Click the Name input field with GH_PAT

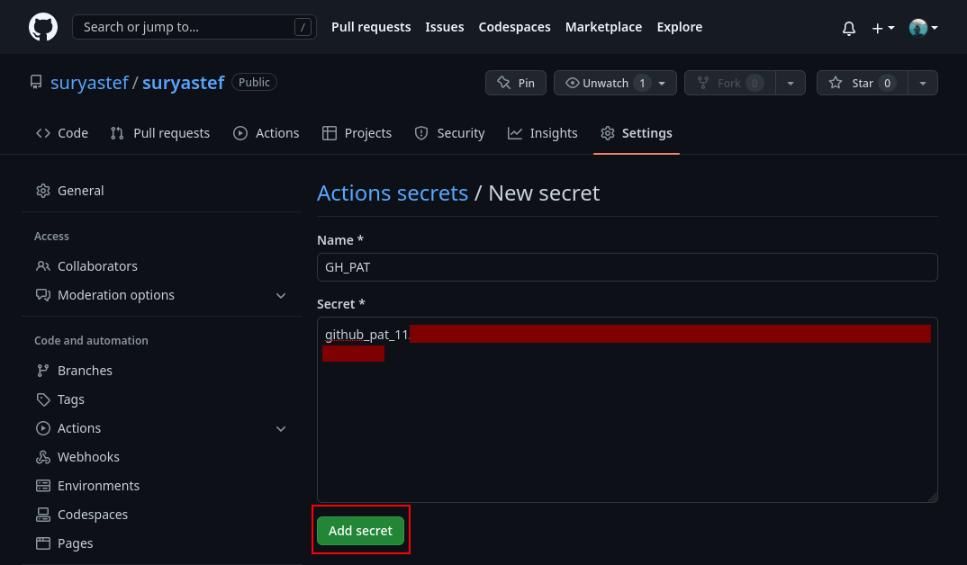click(x=628, y=267)
